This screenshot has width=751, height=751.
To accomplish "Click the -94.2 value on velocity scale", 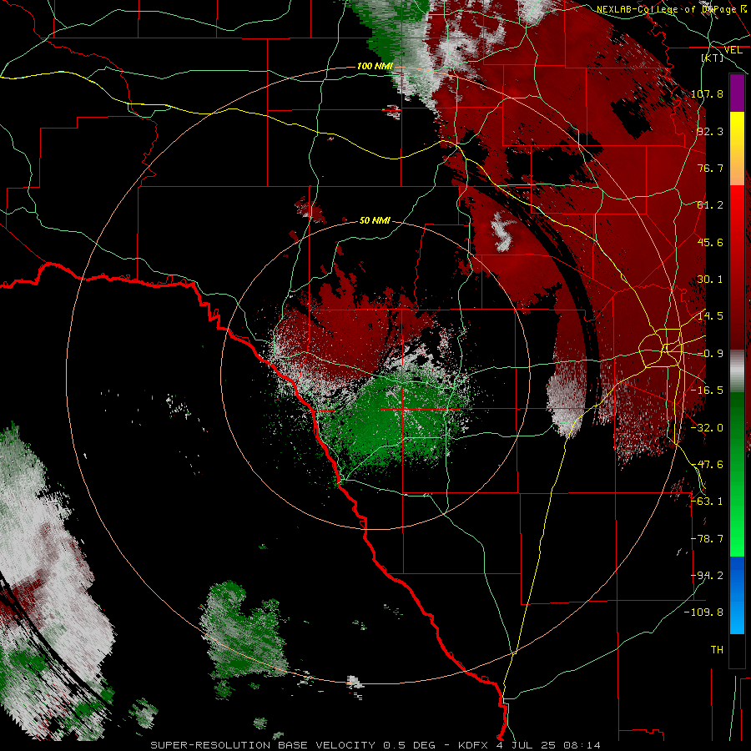I will [x=707, y=576].
